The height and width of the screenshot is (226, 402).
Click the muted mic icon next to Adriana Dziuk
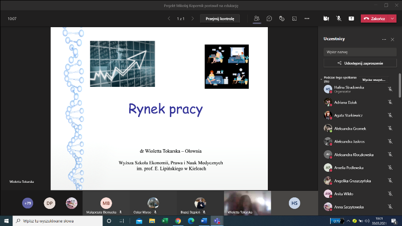point(390,102)
